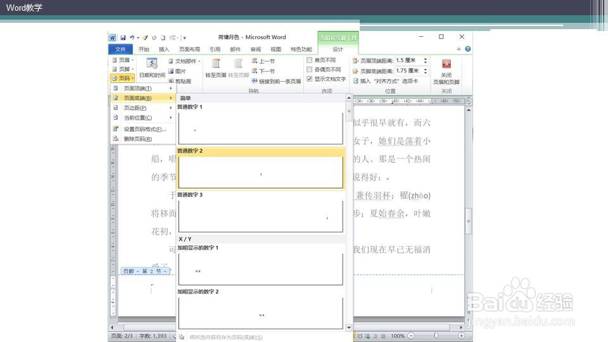Switch to Home (开始) tab
This screenshot has width=608, height=342.
[x=144, y=49]
